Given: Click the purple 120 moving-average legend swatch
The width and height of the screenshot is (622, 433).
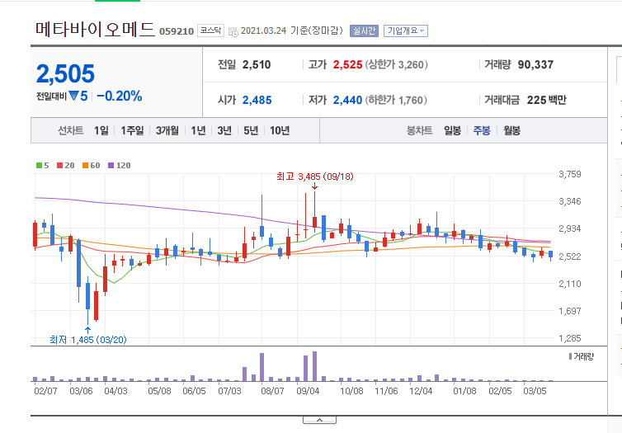Looking at the screenshot, I should (111, 165).
